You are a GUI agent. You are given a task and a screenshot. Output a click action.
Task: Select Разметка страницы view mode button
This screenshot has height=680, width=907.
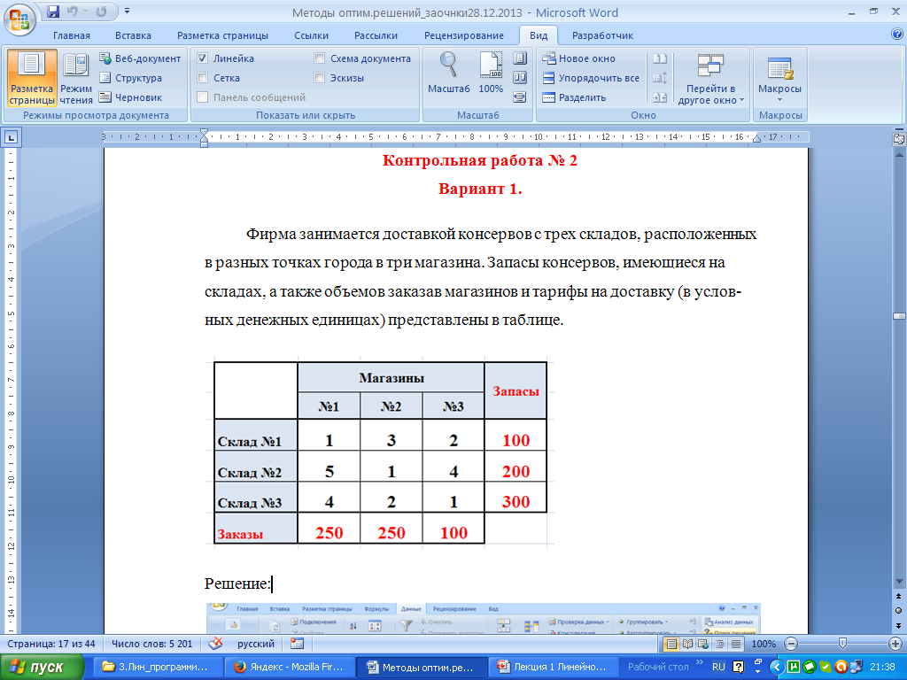point(32,78)
